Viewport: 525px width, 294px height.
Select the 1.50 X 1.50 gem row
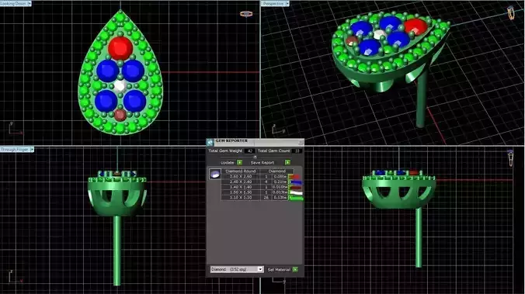click(x=255, y=192)
